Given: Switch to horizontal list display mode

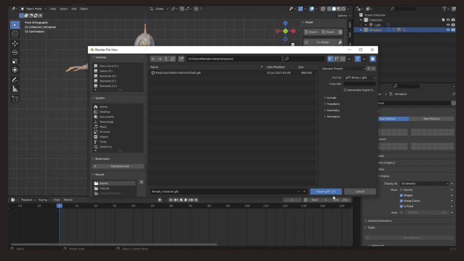Looking at the screenshot, I should (337, 59).
